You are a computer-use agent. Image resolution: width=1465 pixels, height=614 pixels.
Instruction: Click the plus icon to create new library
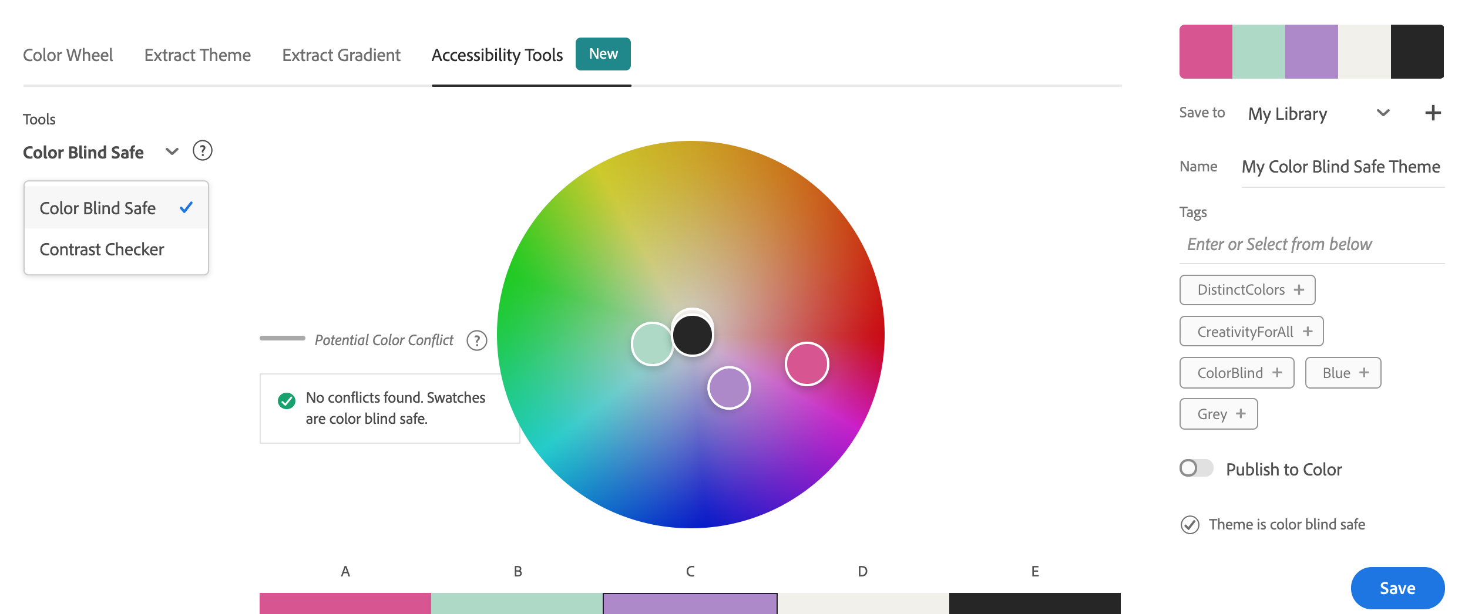click(x=1433, y=113)
